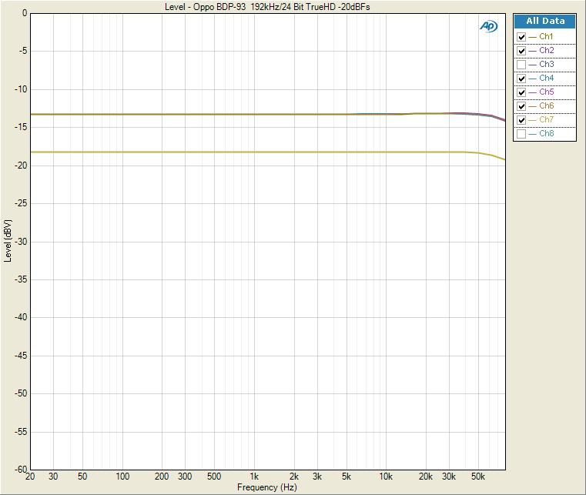Disable the Ch2 channel checkbox
Image resolution: width=586 pixels, height=495 pixels.
pos(521,51)
